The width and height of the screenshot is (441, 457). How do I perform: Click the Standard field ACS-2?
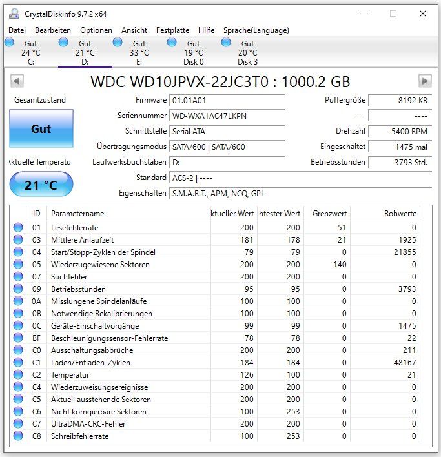[300, 178]
